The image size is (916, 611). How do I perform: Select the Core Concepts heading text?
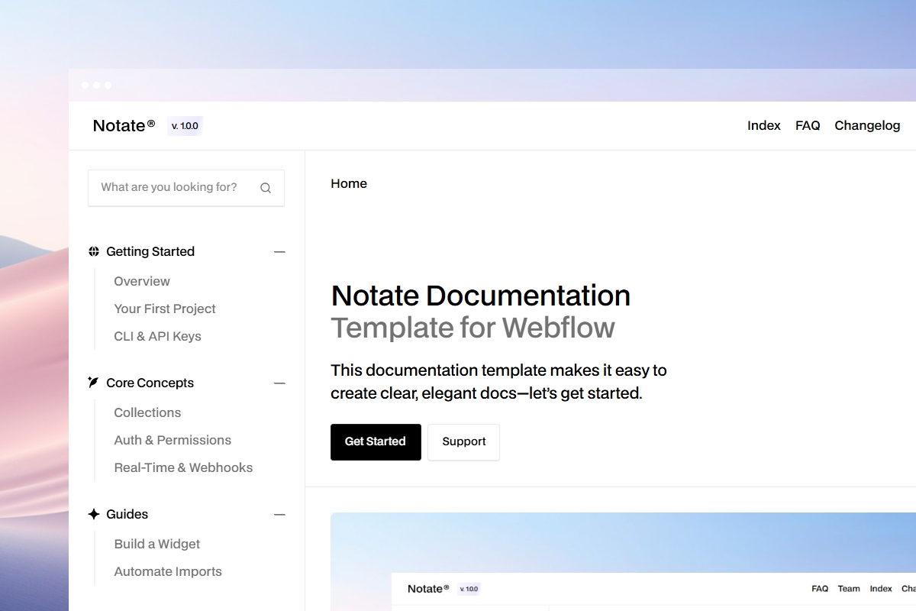tap(150, 383)
